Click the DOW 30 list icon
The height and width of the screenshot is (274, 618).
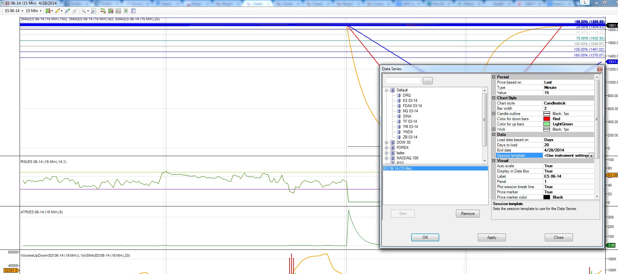393,142
